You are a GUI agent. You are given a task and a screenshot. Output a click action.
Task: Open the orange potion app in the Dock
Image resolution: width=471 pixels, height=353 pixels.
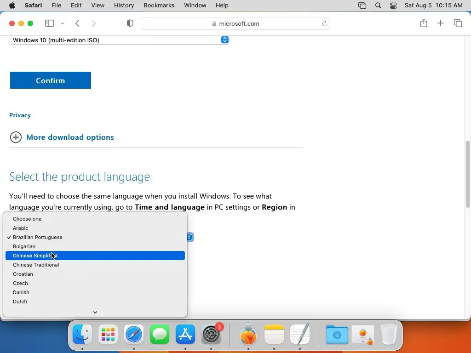click(248, 334)
